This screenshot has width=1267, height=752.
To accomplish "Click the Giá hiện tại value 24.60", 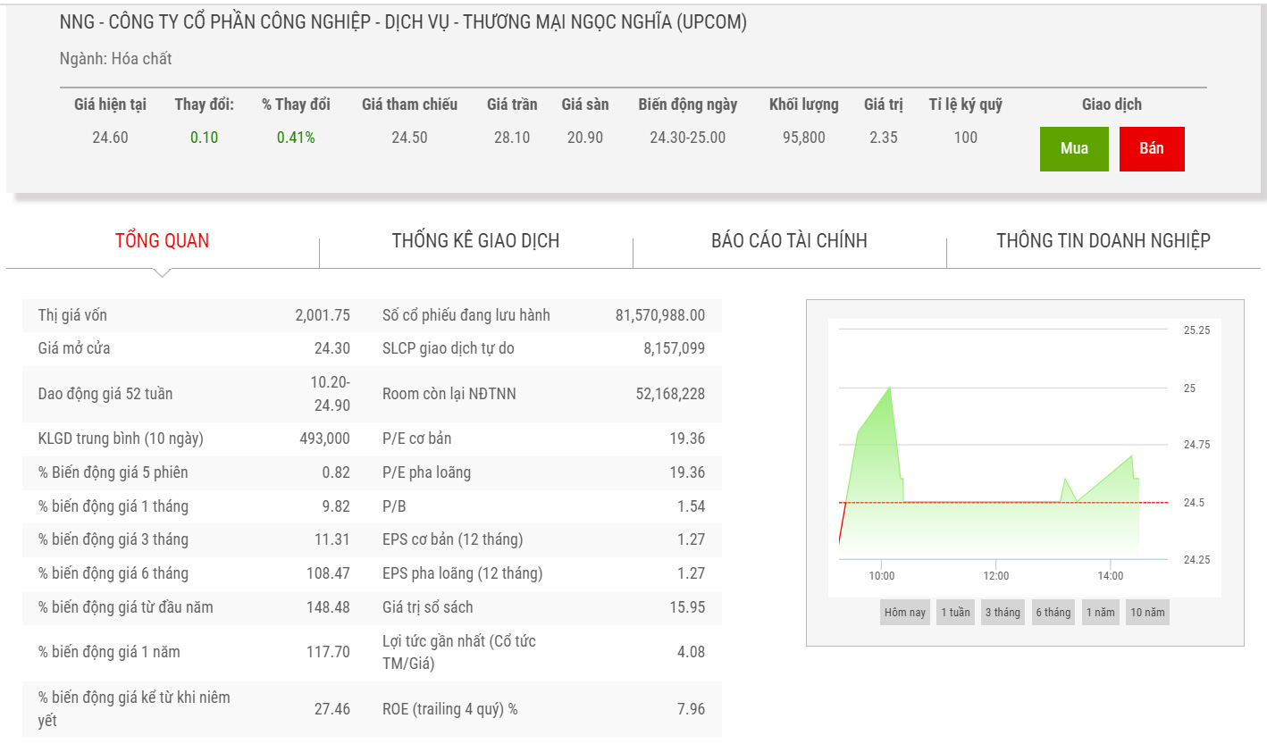I will pyautogui.click(x=110, y=138).
